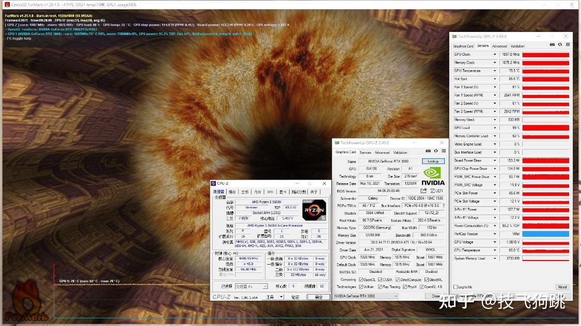The image size is (581, 326).
Task: Click the Hot Spot value 86.6 °C
Action: pos(510,79)
